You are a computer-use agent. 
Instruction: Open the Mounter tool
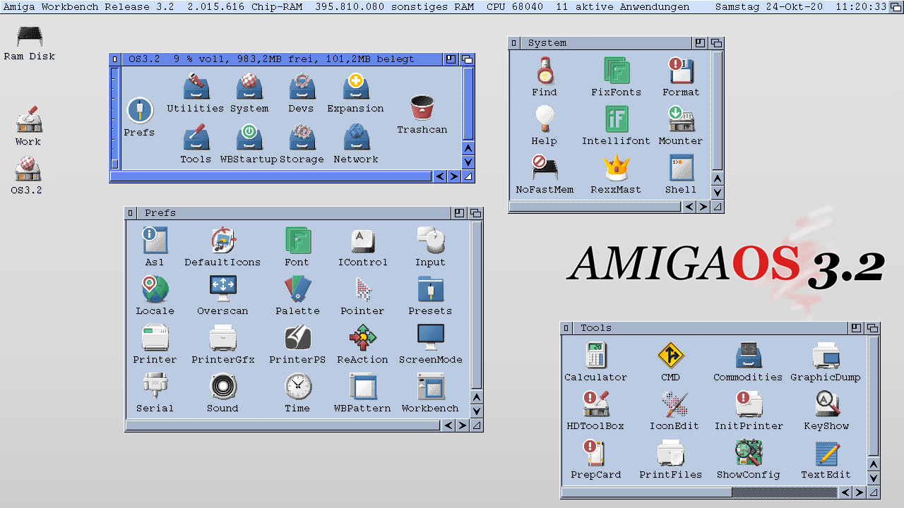coord(679,120)
